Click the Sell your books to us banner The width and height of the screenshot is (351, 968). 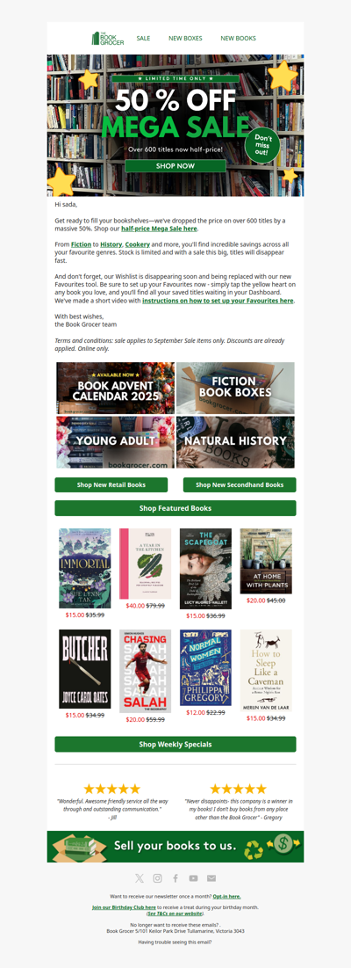click(x=175, y=847)
